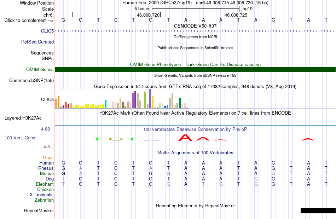This screenshot has height=219, width=336.
Task: Click the 'Click to complement -->' label
Action: pos(29,21)
